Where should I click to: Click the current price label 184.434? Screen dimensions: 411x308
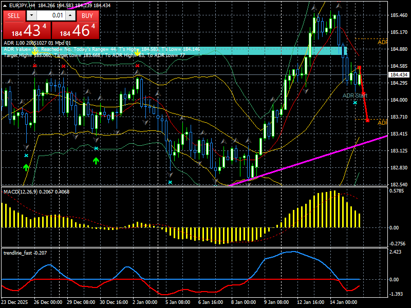(x=399, y=75)
